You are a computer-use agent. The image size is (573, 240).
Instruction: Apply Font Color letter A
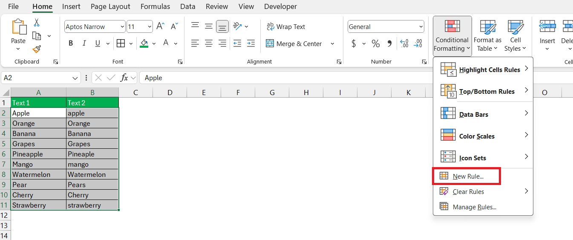(165, 43)
